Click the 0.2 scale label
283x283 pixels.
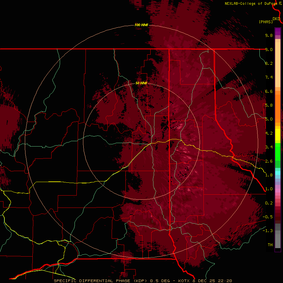click(x=269, y=203)
